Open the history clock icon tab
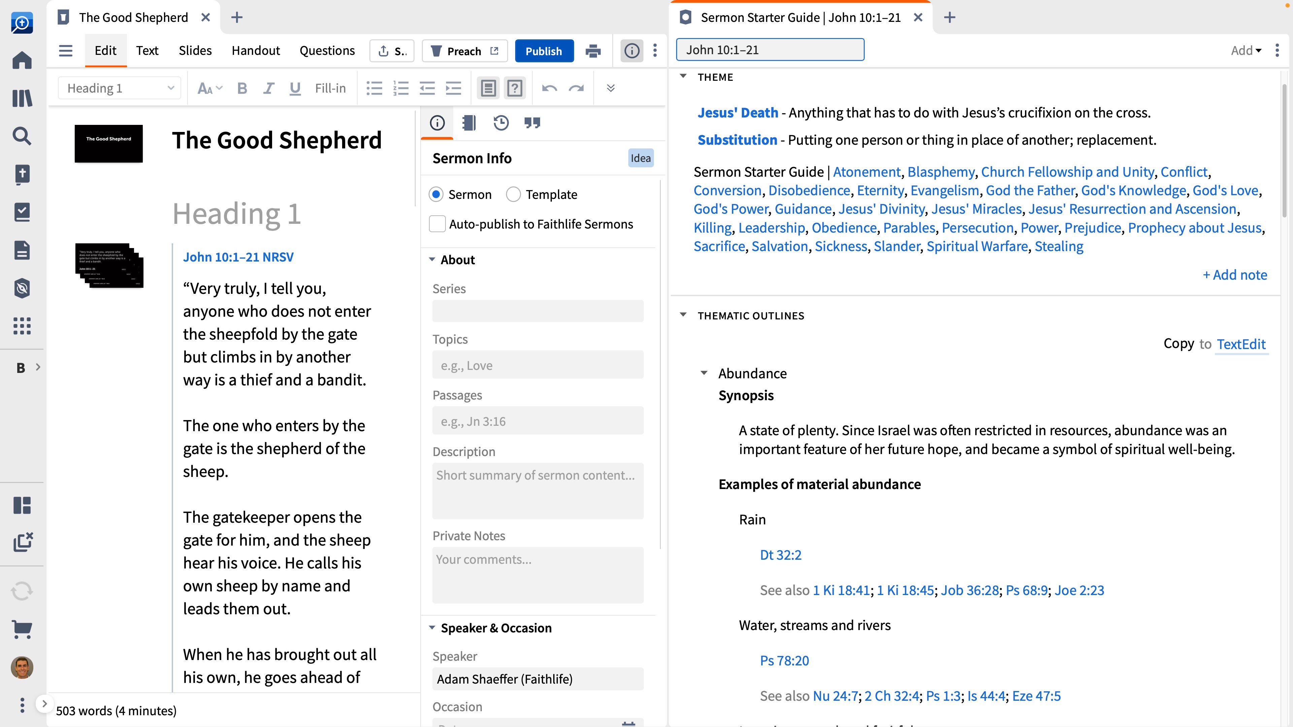1293x727 pixels. [x=500, y=123]
